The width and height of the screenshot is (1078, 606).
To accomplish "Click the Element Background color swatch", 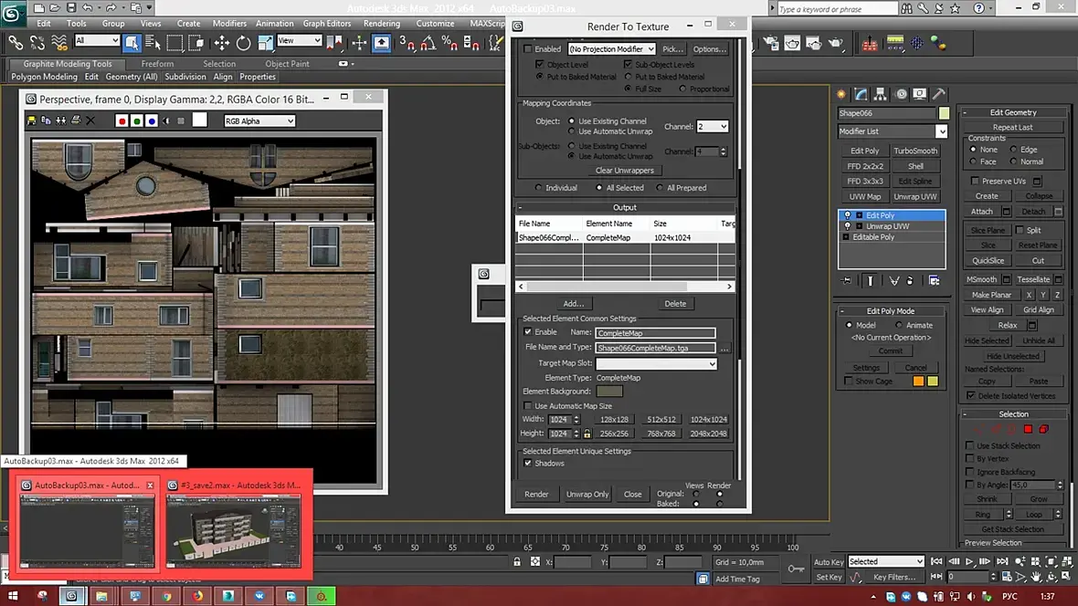I will click(609, 392).
